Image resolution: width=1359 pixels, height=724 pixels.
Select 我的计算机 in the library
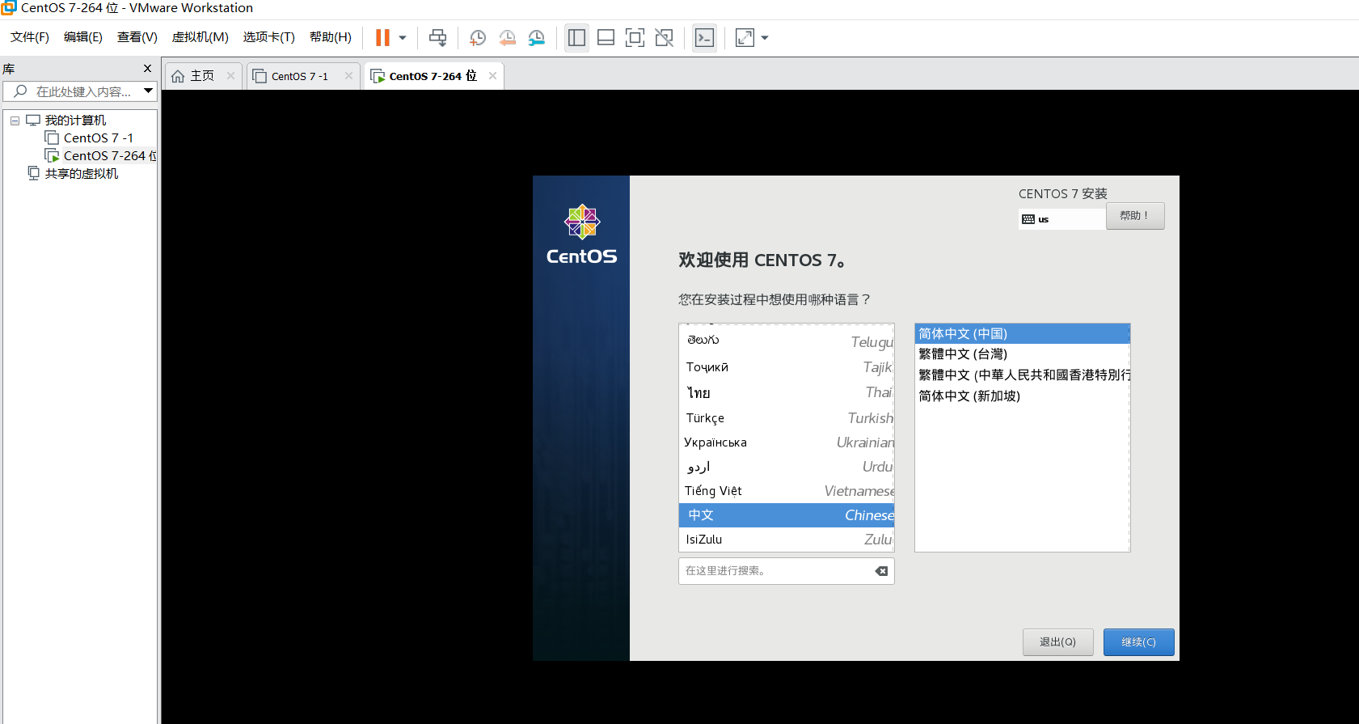coord(75,121)
